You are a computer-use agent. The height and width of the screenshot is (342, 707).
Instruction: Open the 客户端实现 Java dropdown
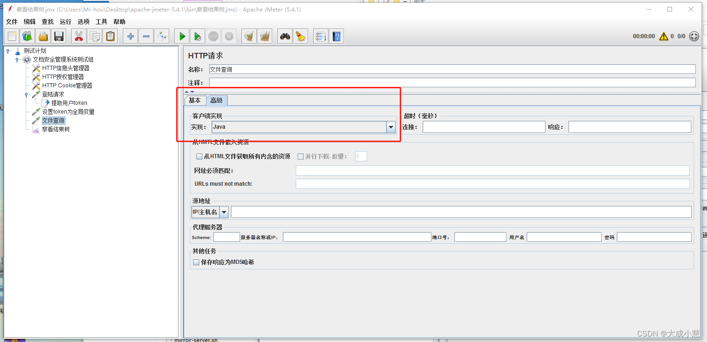point(391,126)
